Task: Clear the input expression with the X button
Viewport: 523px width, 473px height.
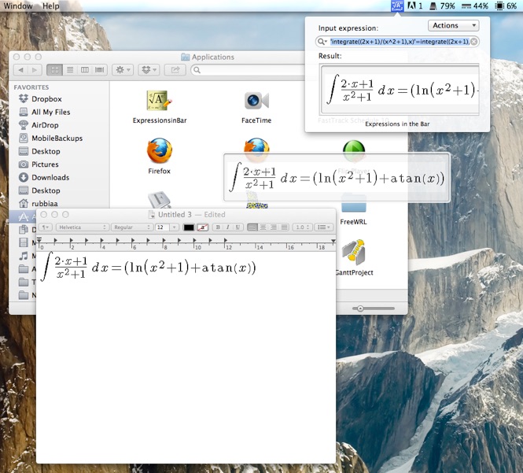Action: coord(473,42)
